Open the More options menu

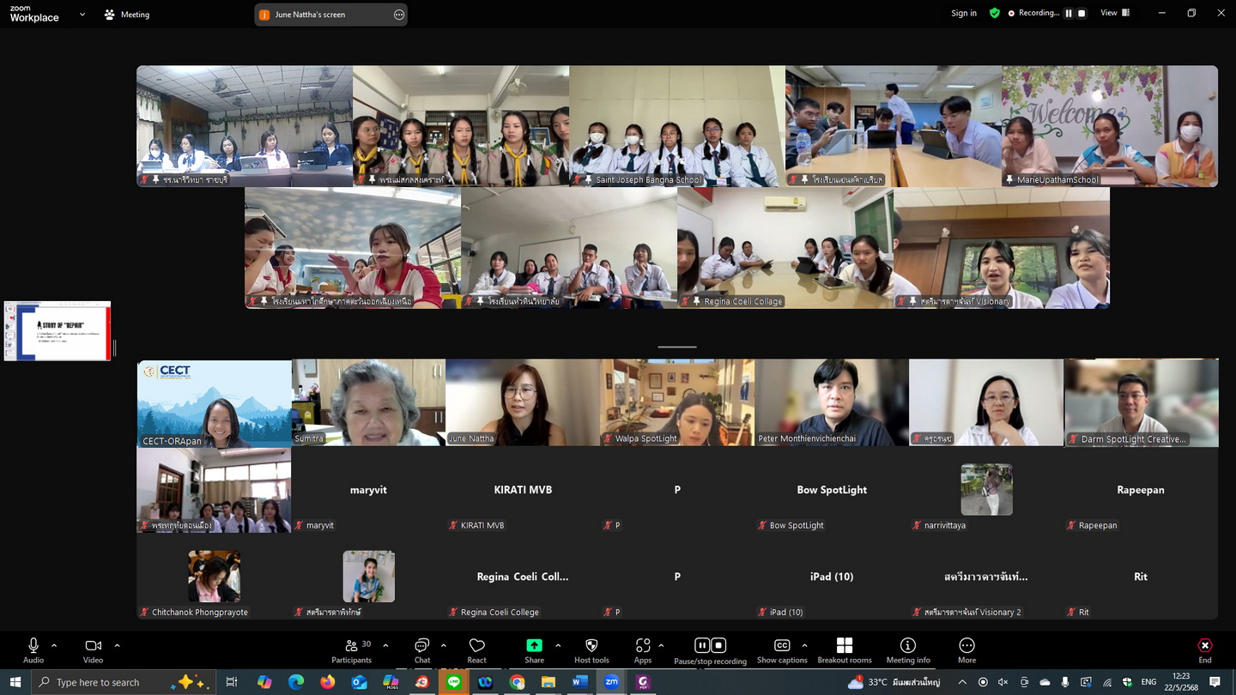click(966, 650)
